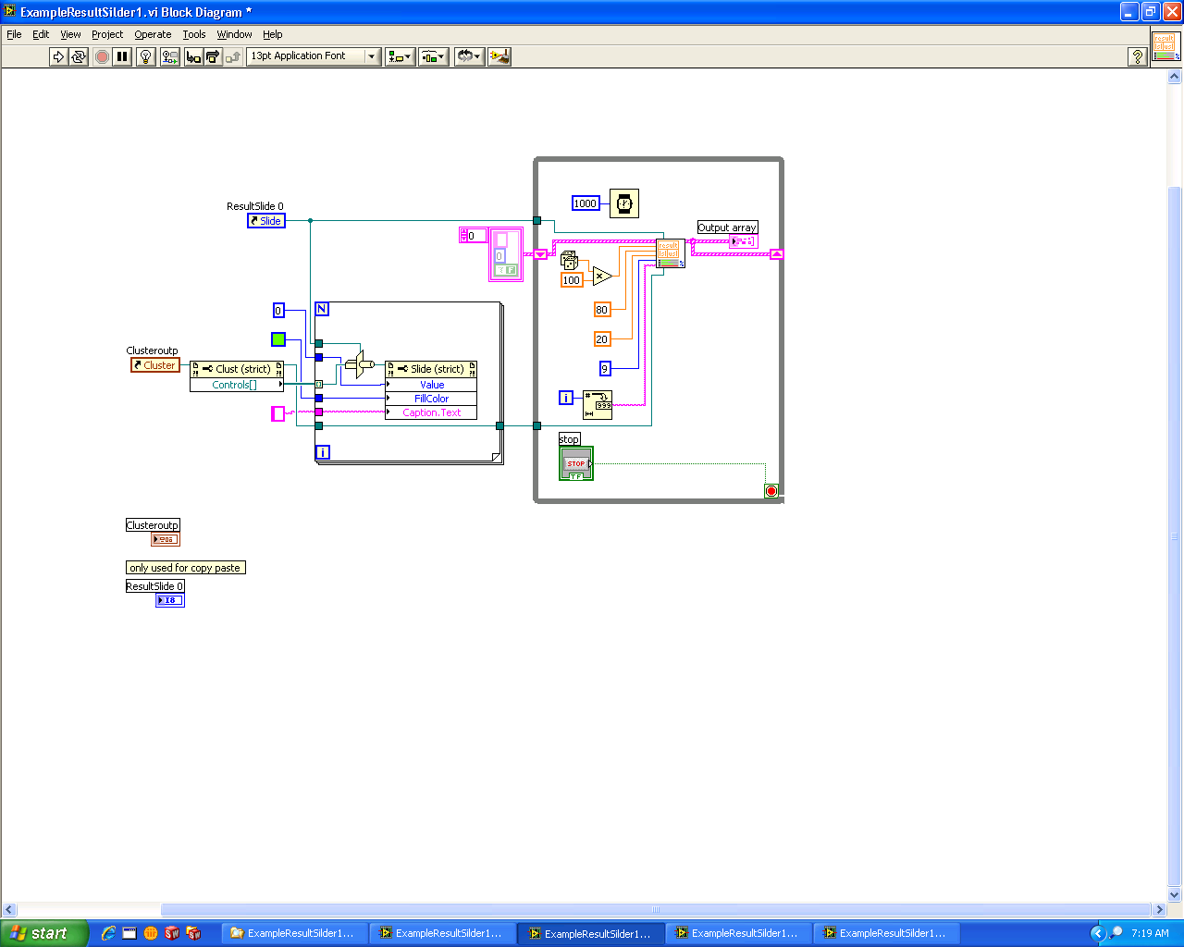
Task: Click the Run Continuously button
Action: (x=79, y=56)
